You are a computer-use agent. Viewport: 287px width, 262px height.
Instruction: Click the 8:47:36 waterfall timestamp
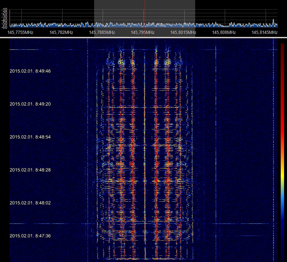point(30,236)
